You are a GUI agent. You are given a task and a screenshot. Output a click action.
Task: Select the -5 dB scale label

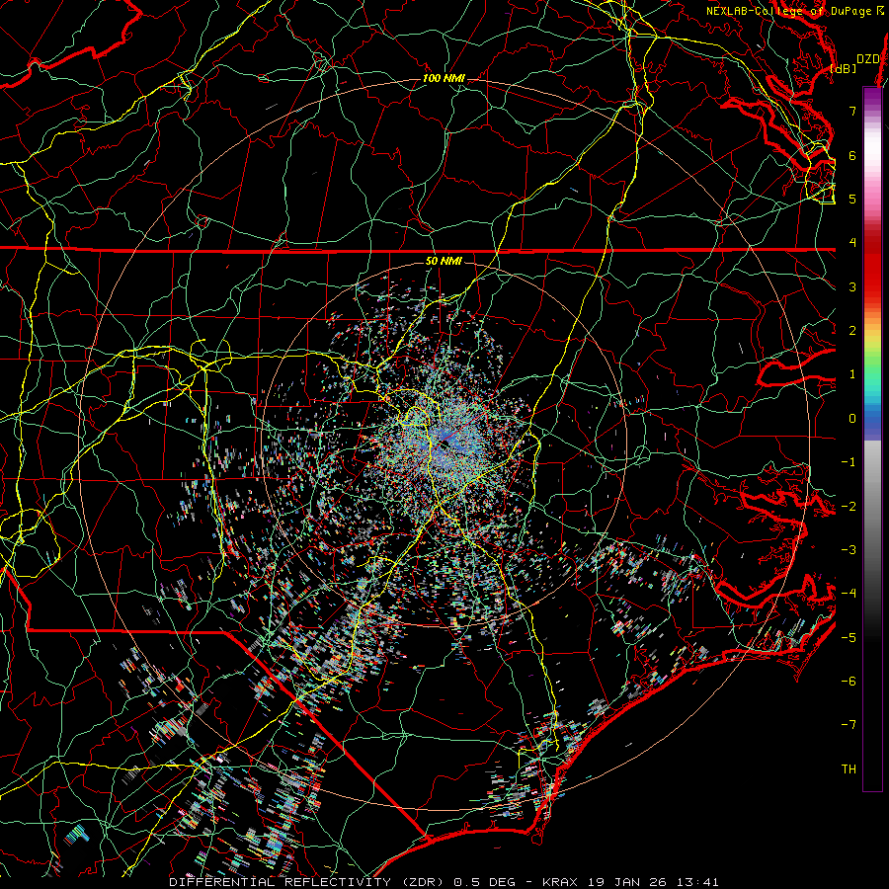(849, 637)
